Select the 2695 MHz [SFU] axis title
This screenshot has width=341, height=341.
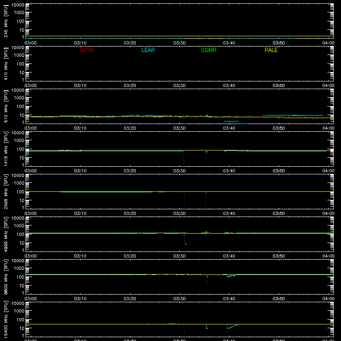click(6, 191)
